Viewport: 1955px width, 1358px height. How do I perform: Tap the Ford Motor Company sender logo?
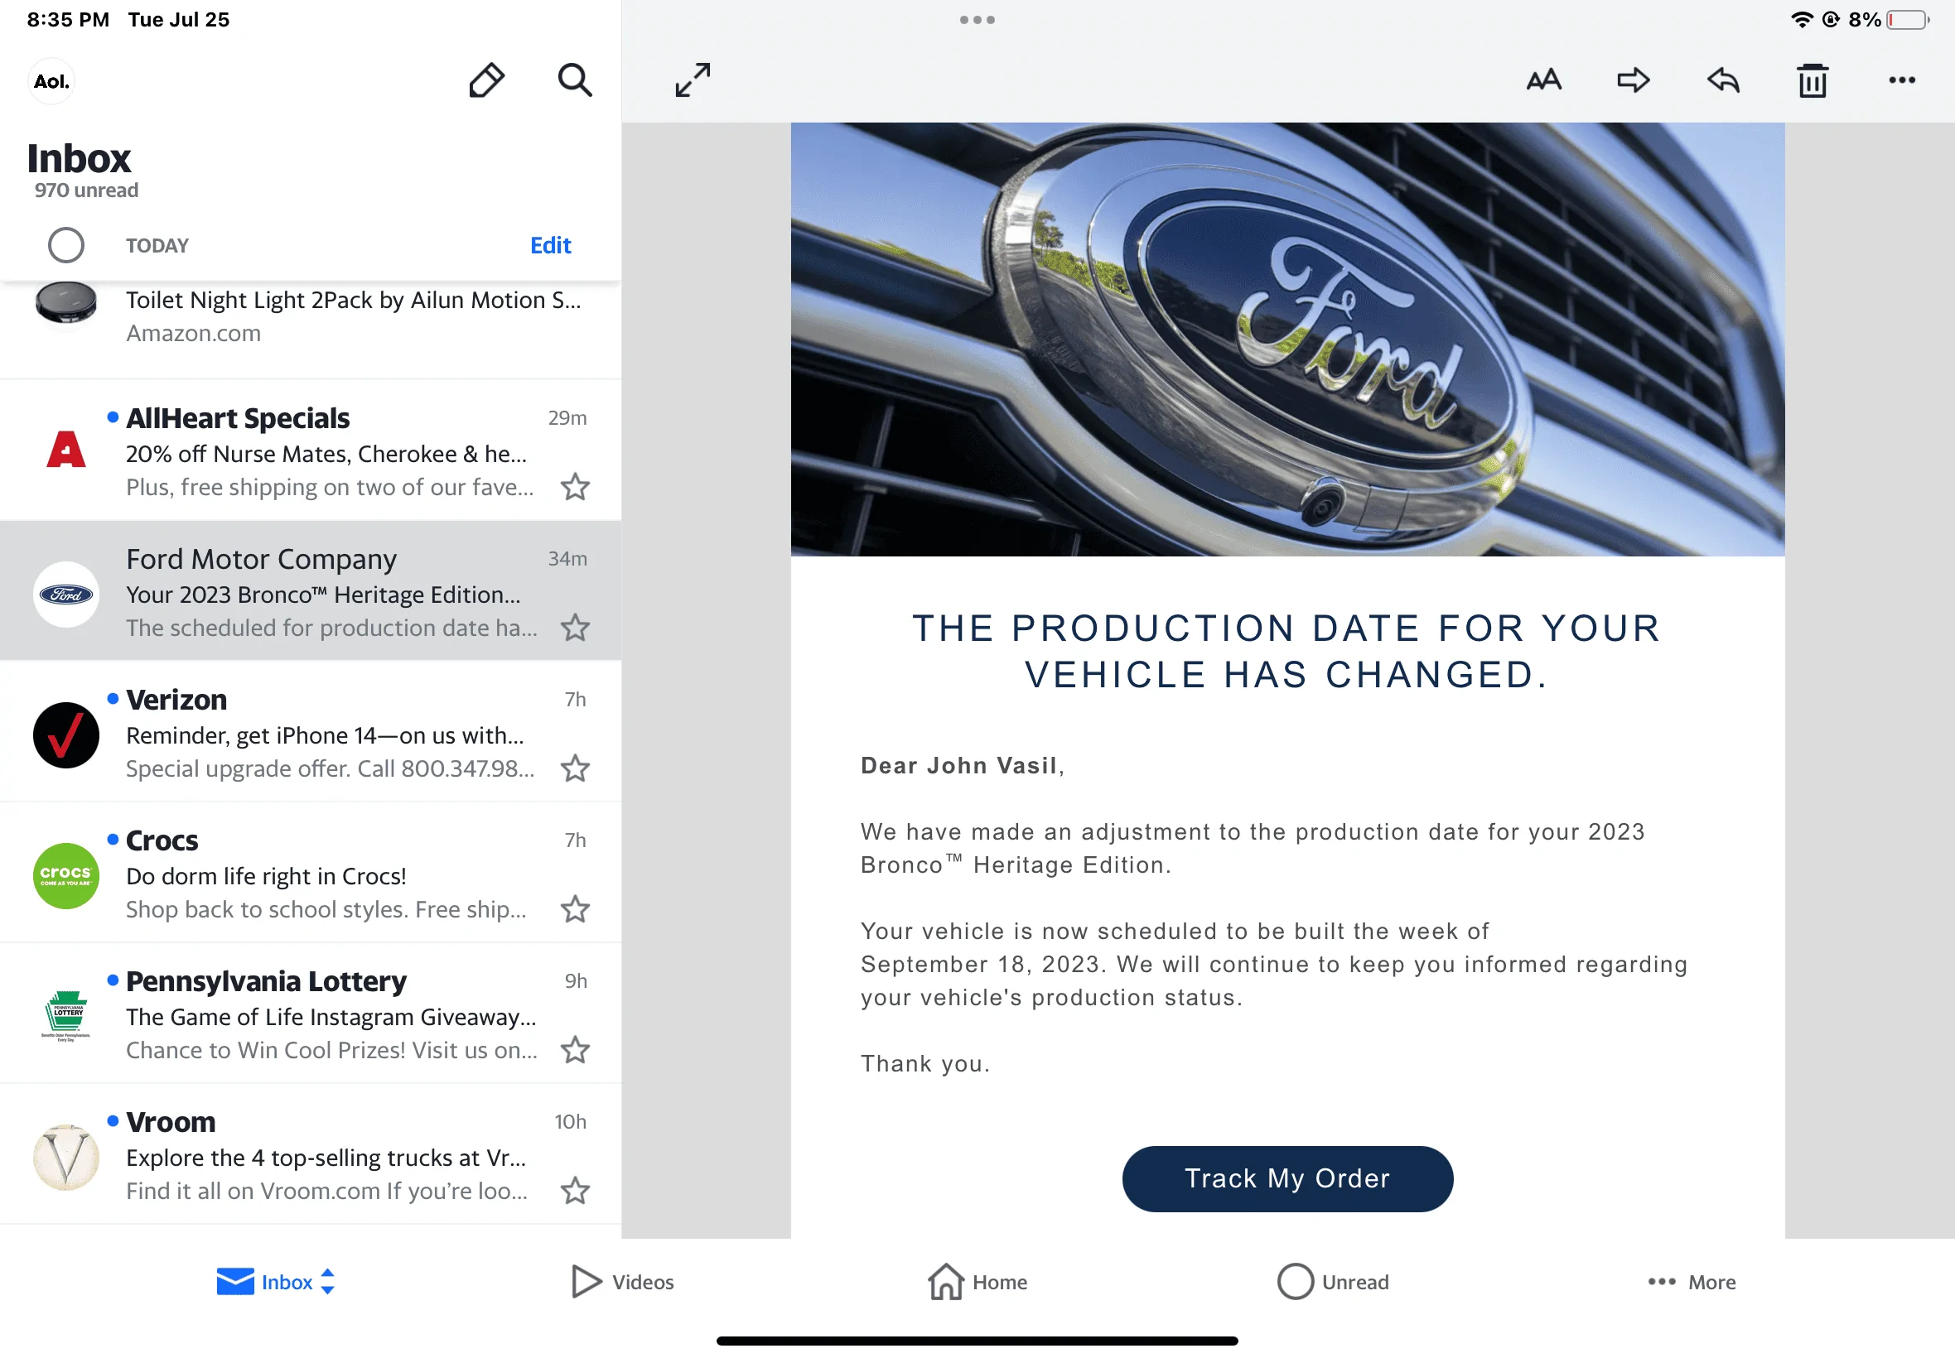pyautogui.click(x=66, y=595)
